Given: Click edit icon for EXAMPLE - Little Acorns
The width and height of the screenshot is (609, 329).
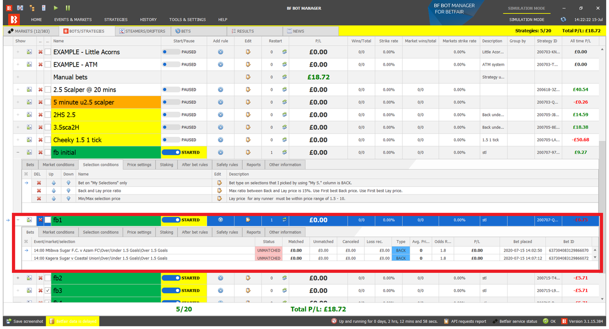Looking at the screenshot, I should 248,52.
